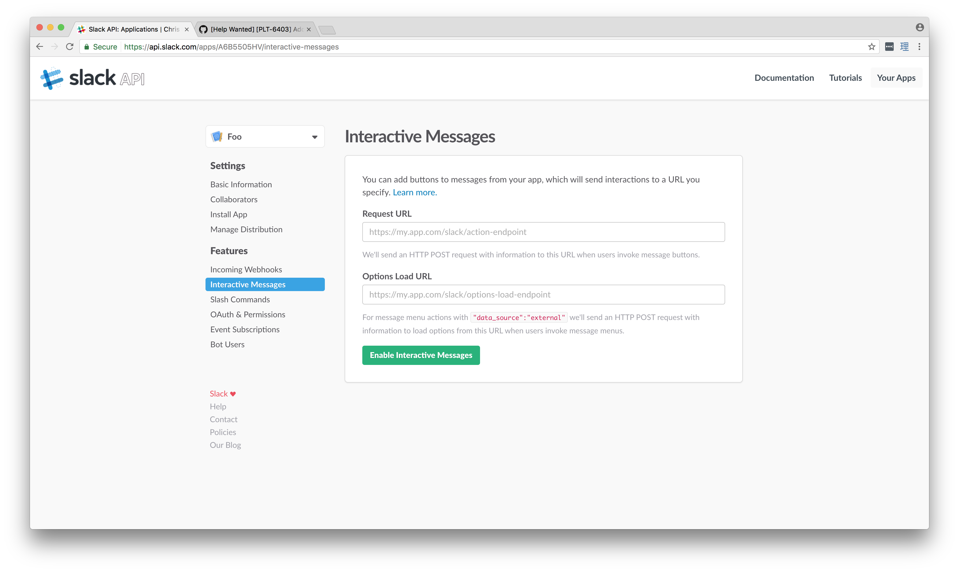Open Your Apps in the top navigation
Image resolution: width=959 pixels, height=572 pixels.
(896, 78)
